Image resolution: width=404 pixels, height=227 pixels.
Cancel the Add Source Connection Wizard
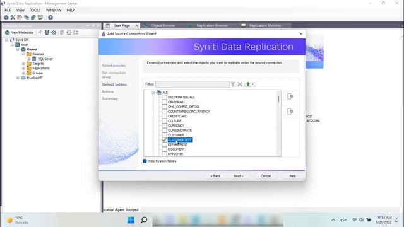(x=266, y=176)
